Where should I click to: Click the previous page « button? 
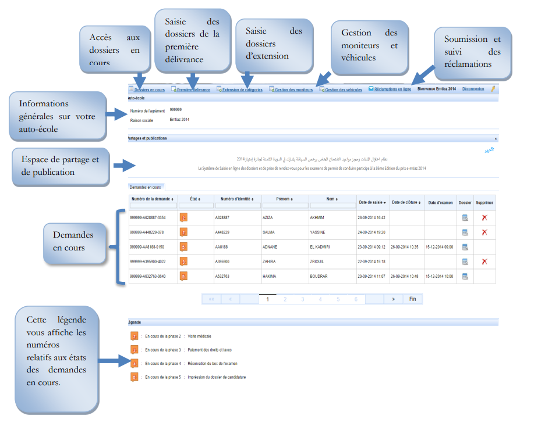pyautogui.click(x=231, y=299)
